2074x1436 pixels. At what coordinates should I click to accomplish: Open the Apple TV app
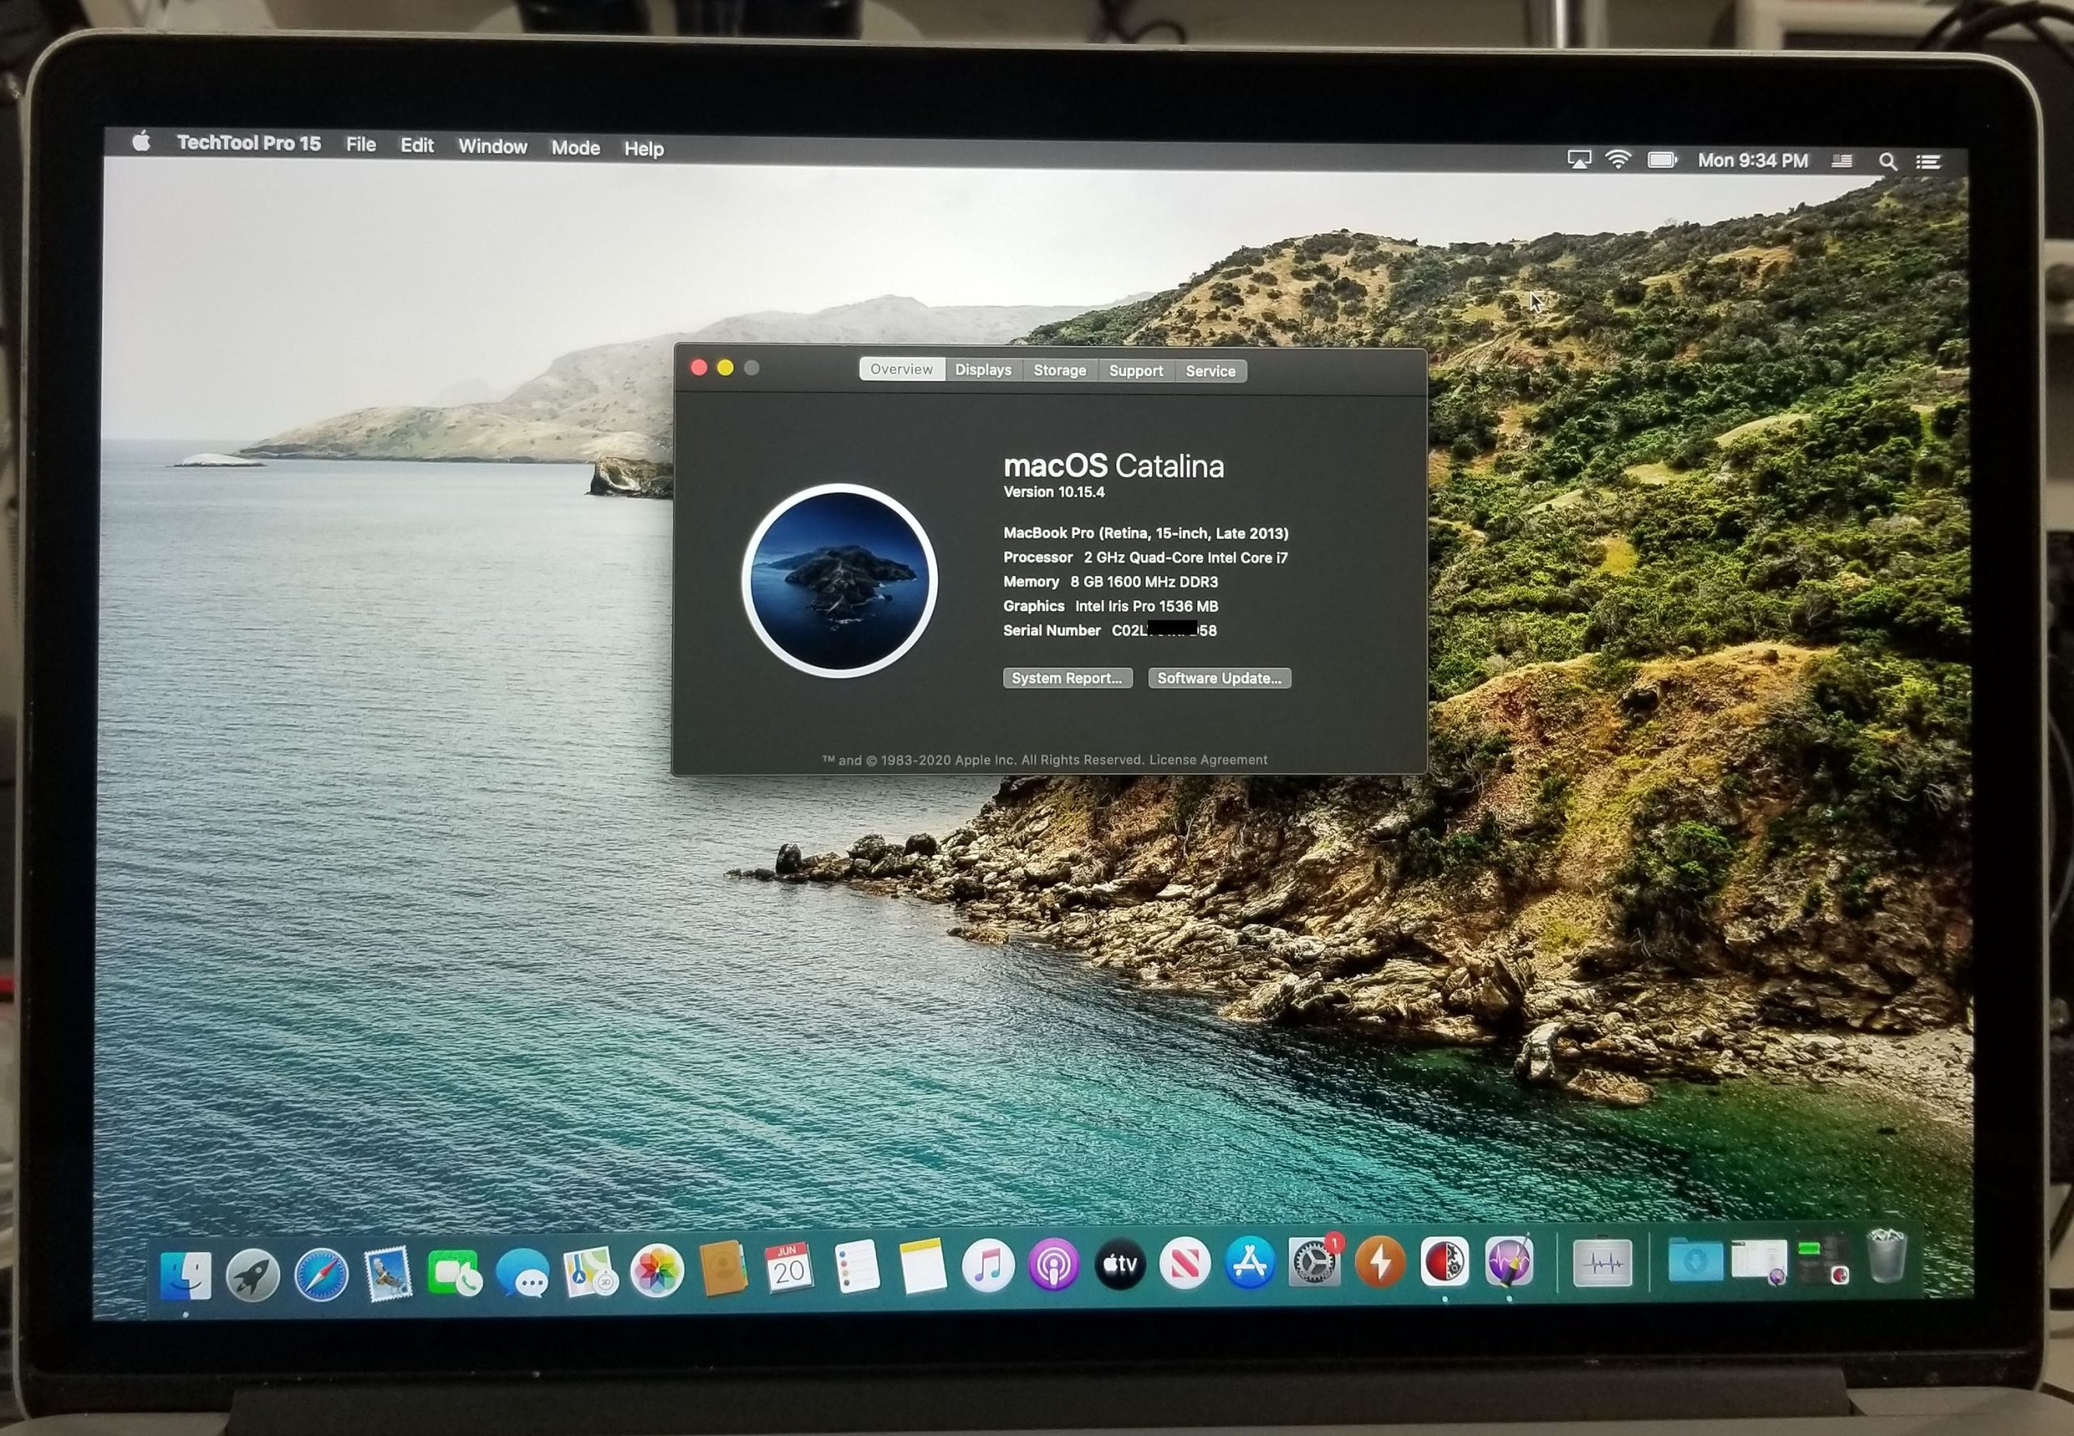click(1120, 1265)
